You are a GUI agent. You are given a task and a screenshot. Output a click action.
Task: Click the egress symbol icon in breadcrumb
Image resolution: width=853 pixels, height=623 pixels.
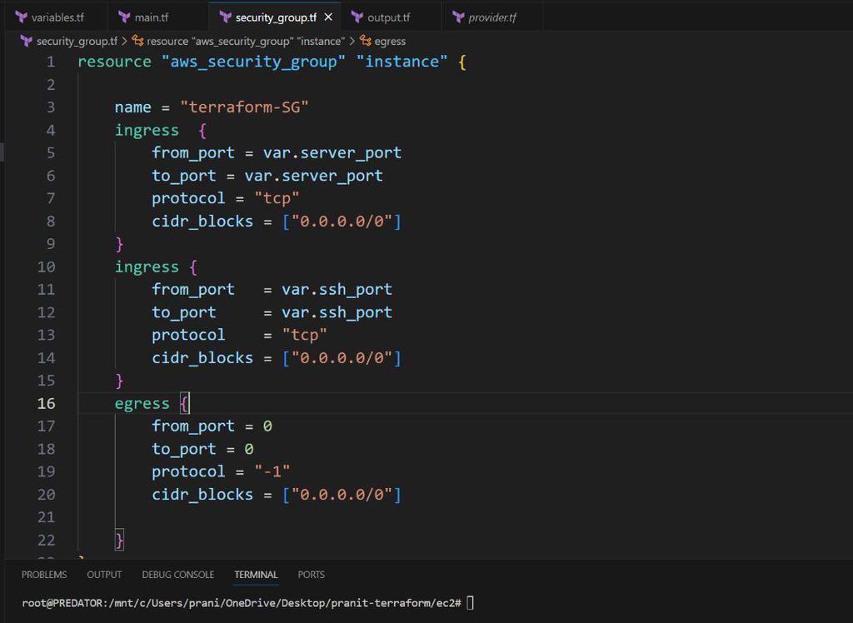[366, 41]
